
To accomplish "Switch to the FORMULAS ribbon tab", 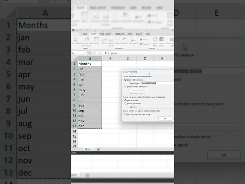I will 119,34.
